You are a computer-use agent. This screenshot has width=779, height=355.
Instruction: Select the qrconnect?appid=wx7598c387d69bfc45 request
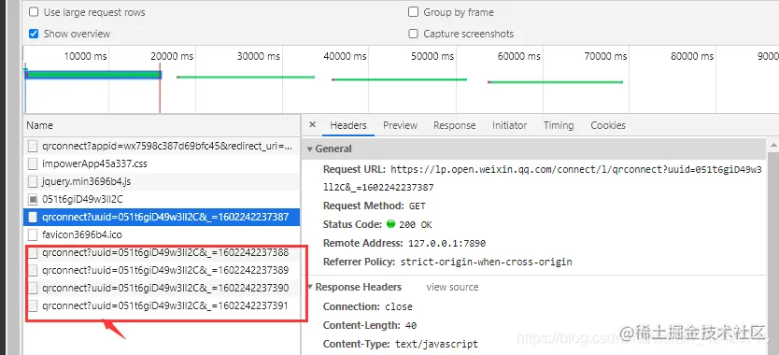162,146
